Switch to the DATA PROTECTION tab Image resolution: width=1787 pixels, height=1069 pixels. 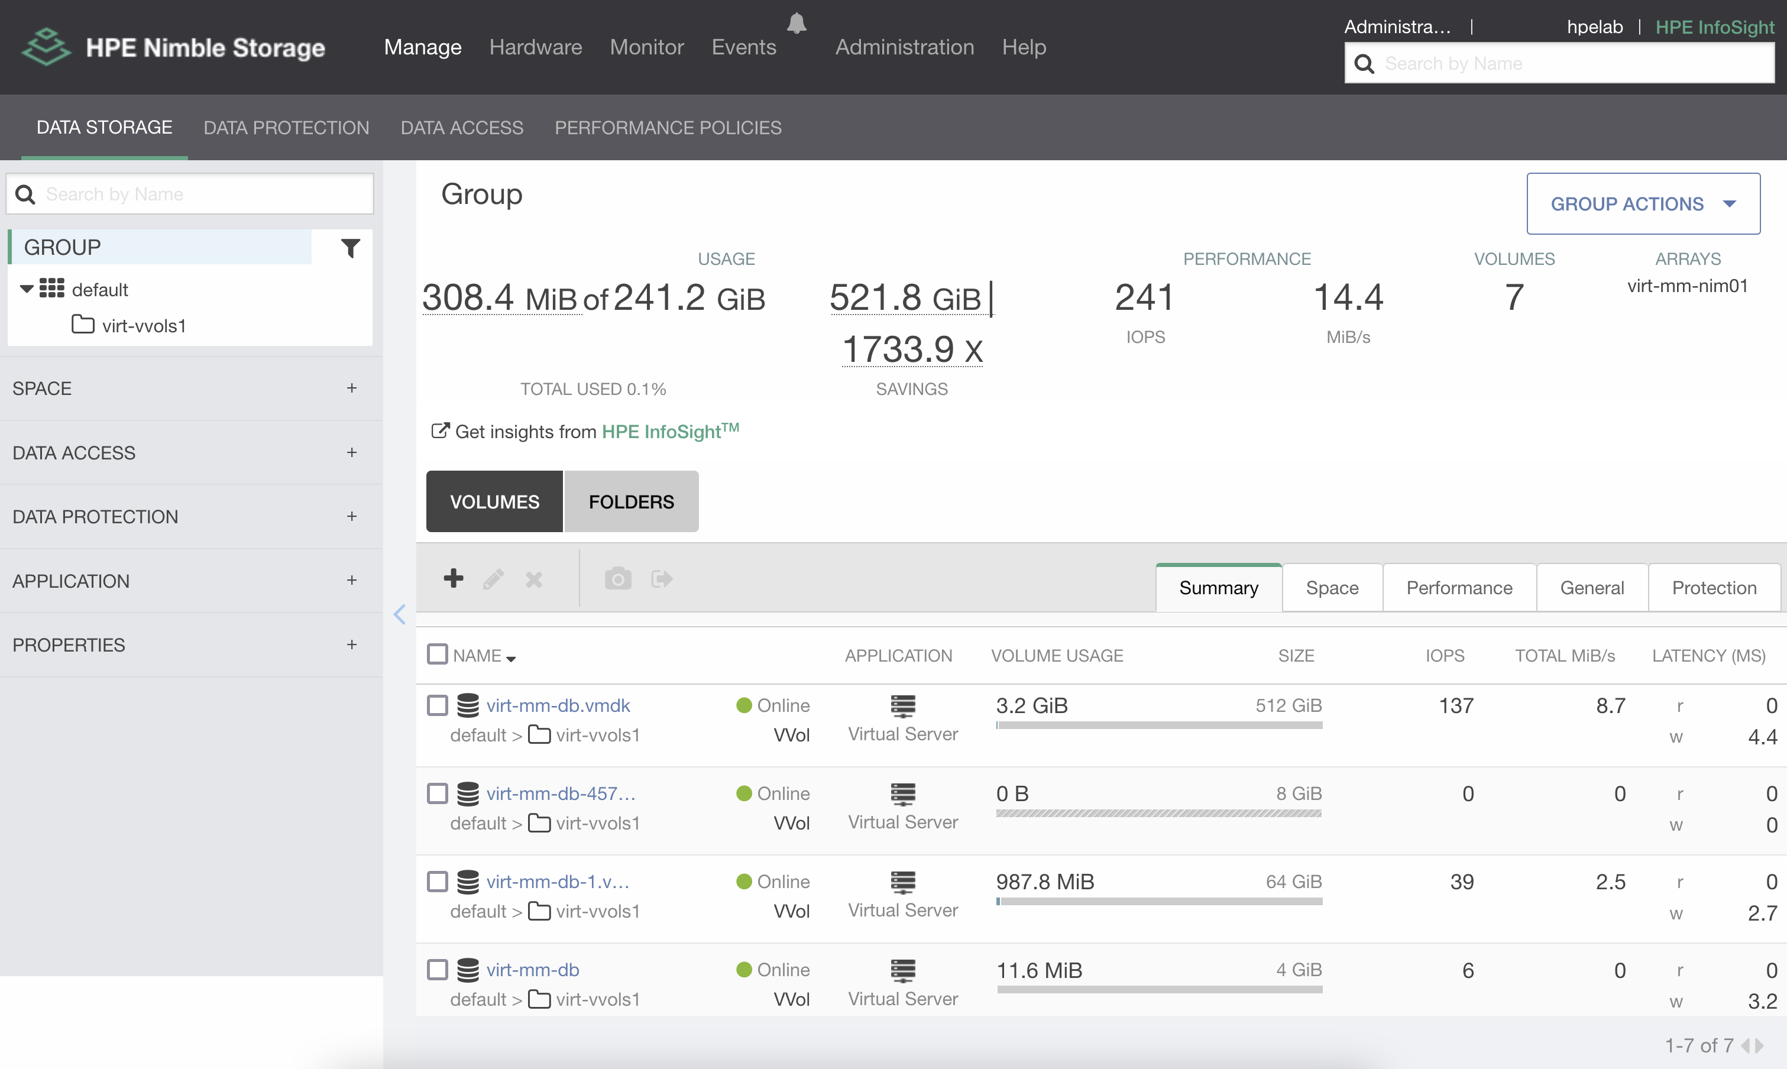coord(286,128)
